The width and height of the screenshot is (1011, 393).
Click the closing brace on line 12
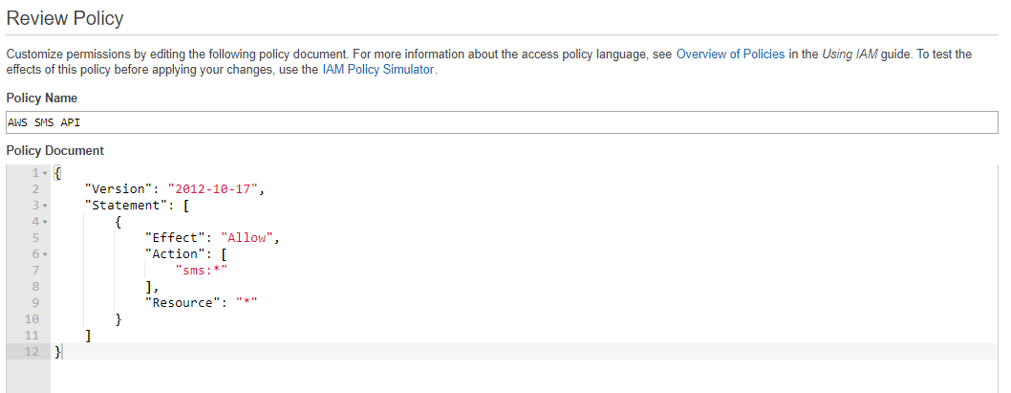58,352
